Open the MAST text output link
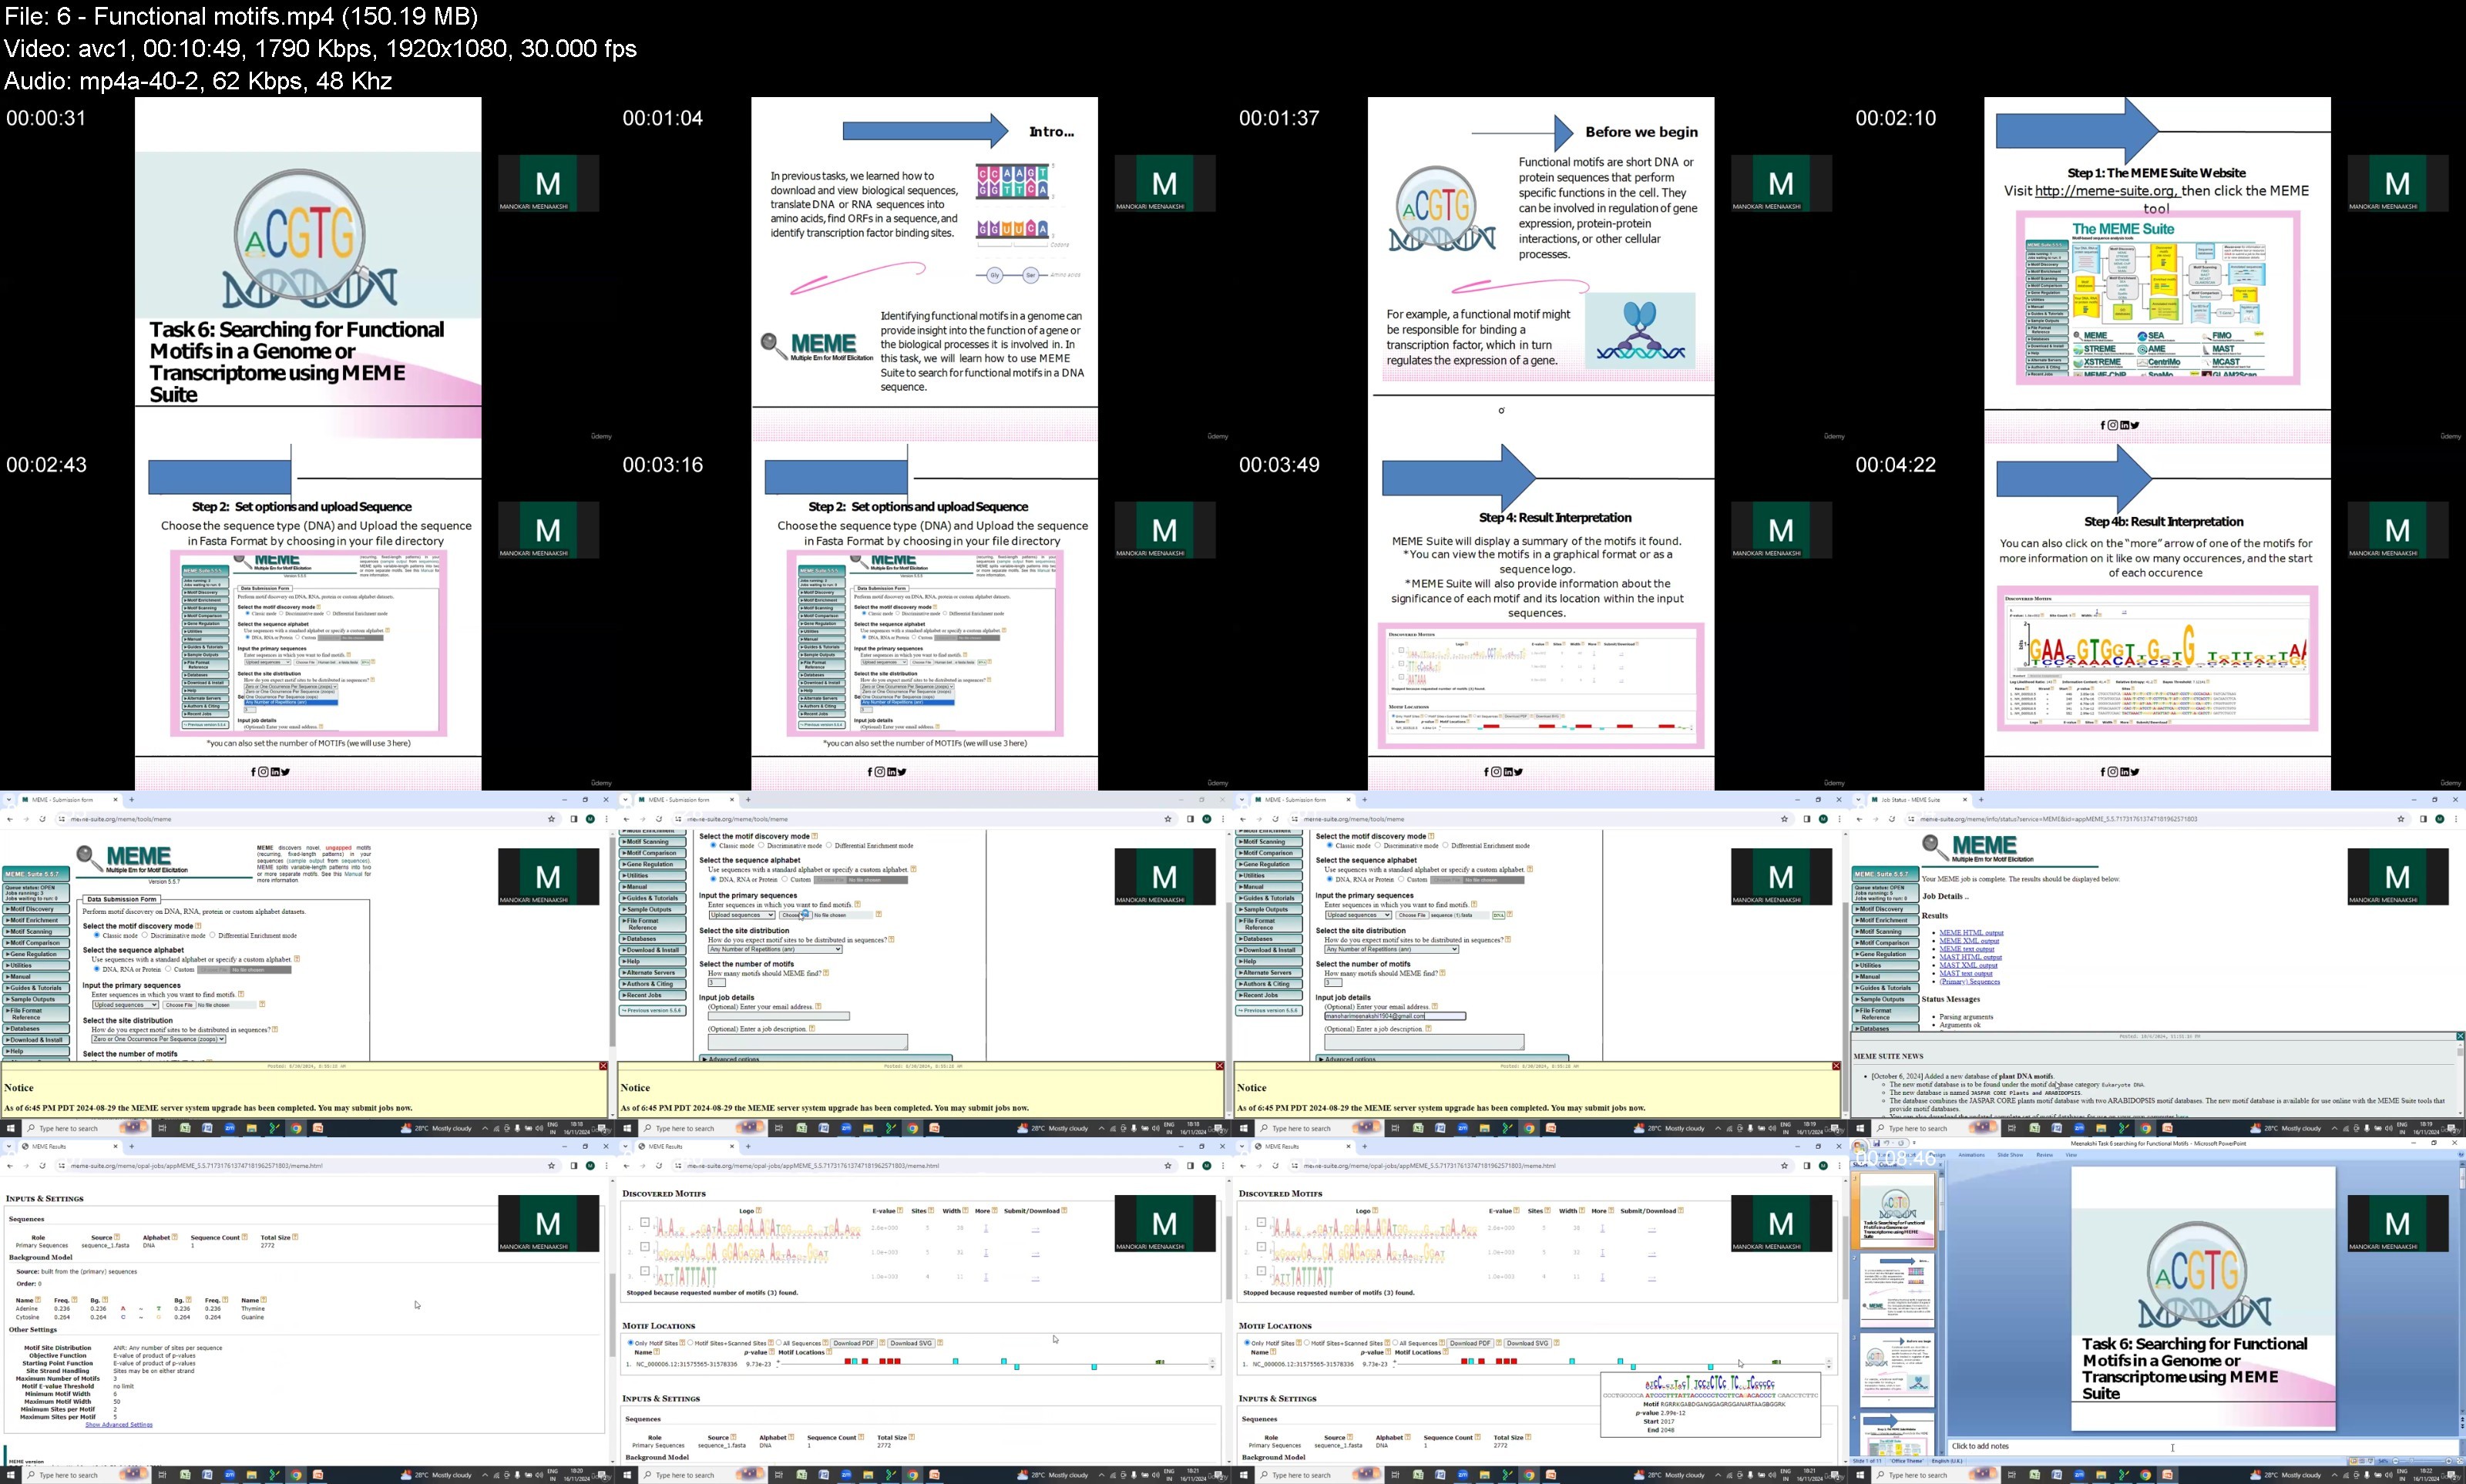The image size is (2466, 1484). 1965,973
